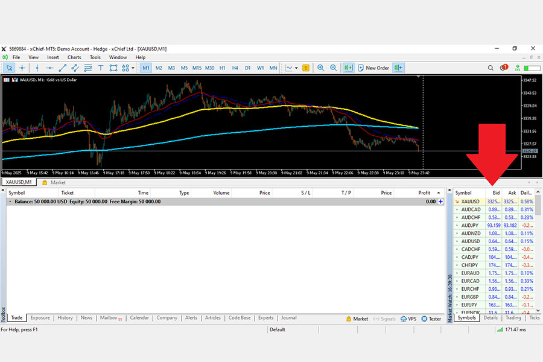Click Market Watch scrollbar down arrow

click(538, 311)
